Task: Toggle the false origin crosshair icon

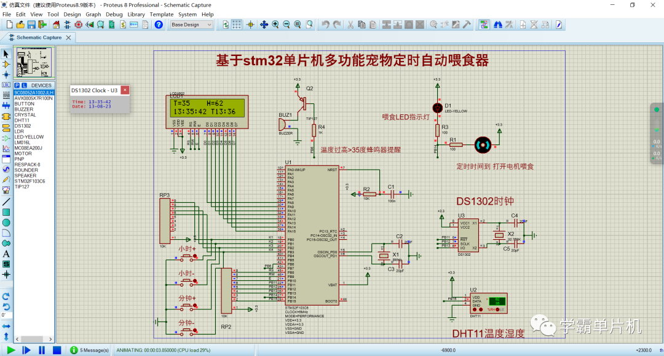Action: coord(250,25)
